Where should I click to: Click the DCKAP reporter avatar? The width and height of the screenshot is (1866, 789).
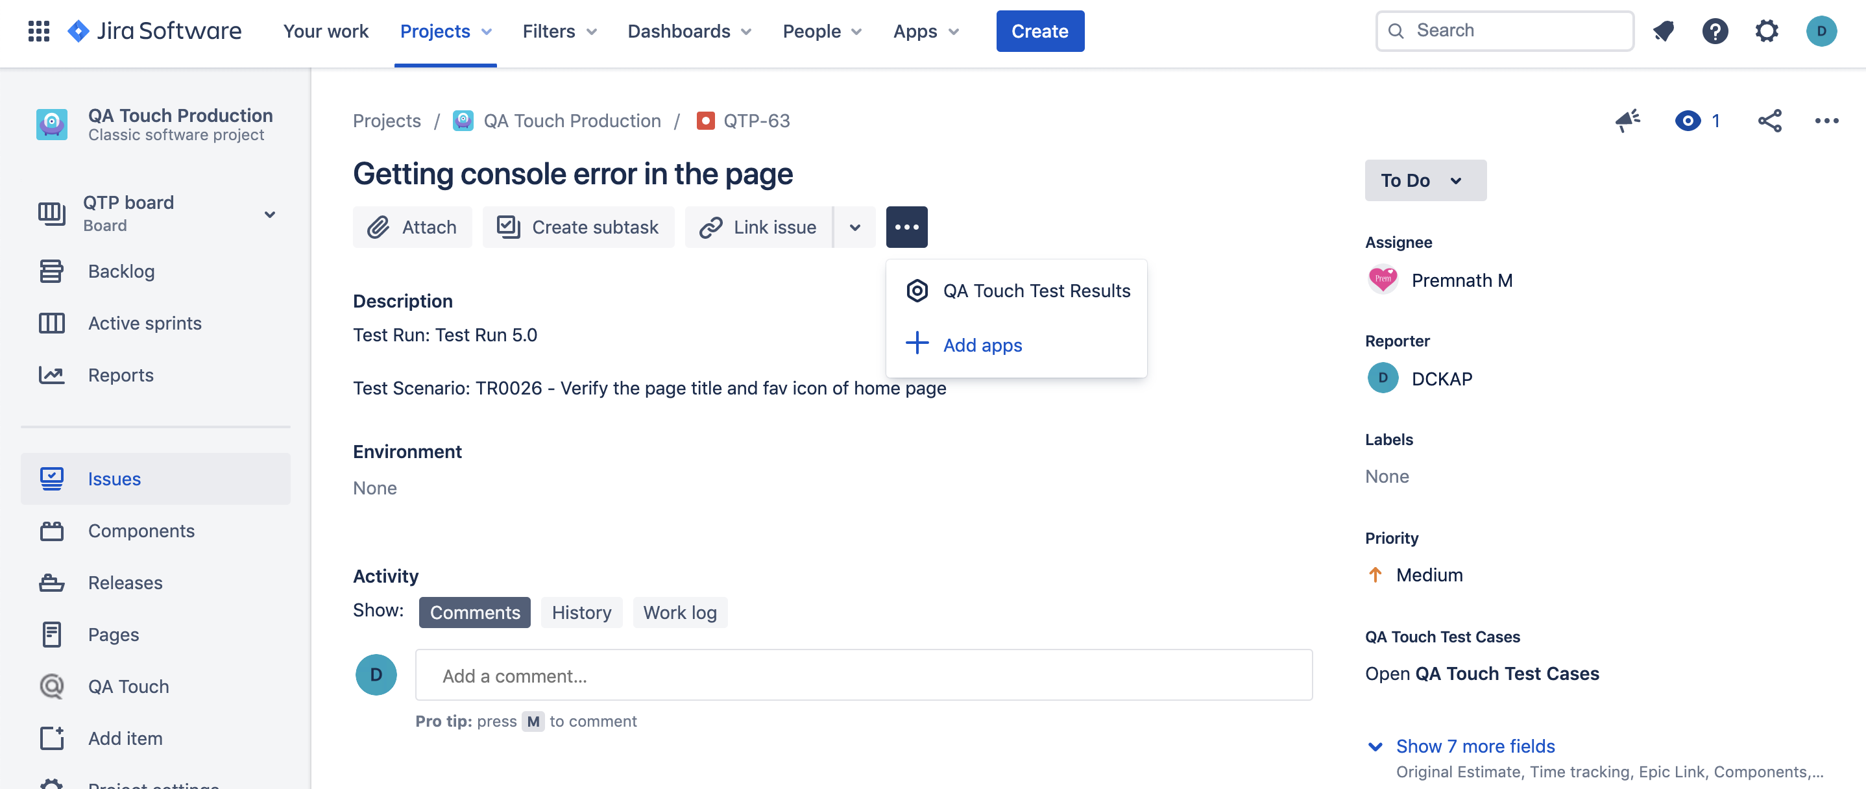coord(1383,378)
